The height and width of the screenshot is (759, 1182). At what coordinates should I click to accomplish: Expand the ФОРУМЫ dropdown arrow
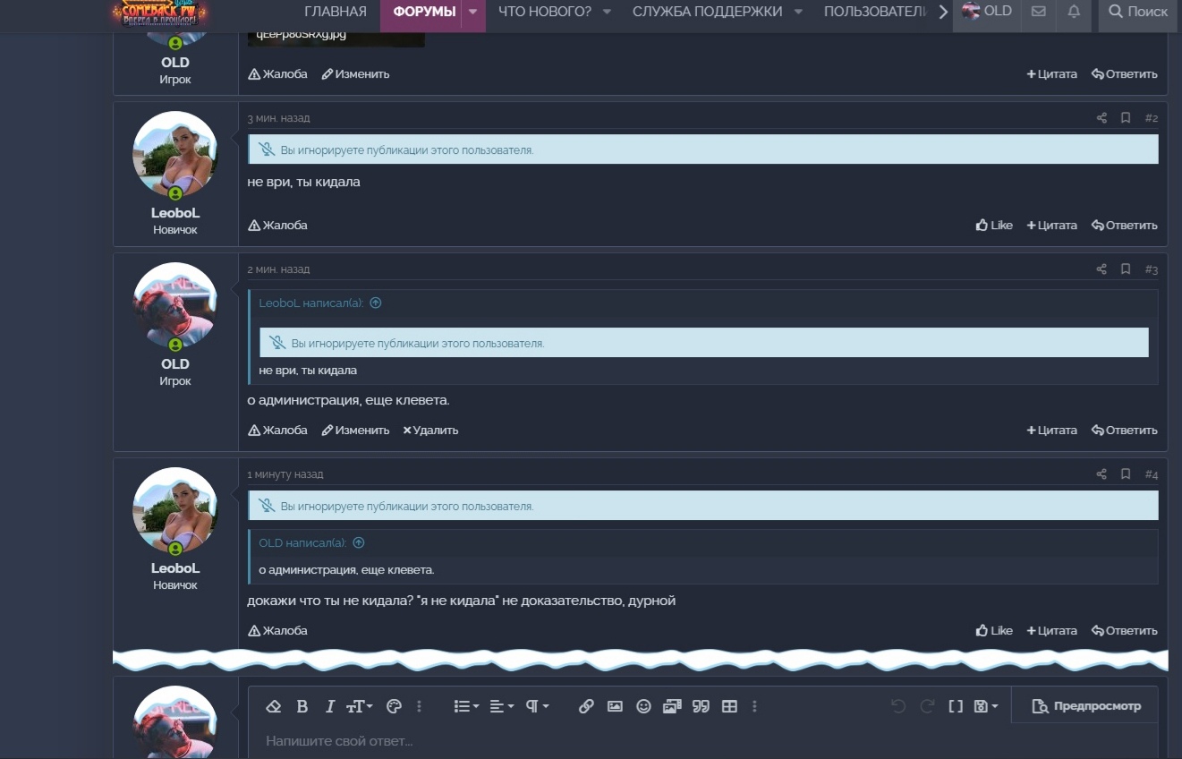click(472, 12)
